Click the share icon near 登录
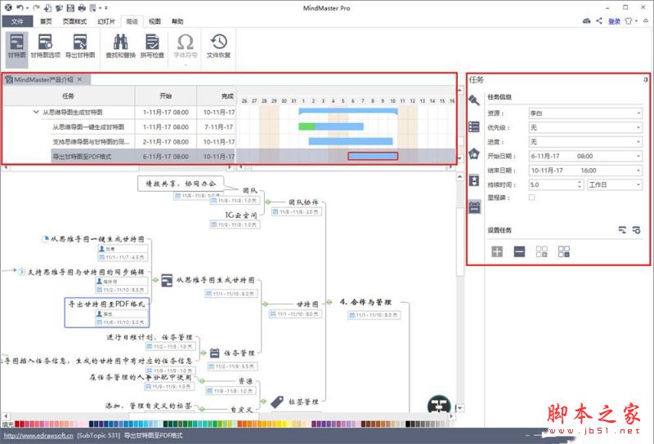The height and width of the screenshot is (444, 654). tap(599, 21)
